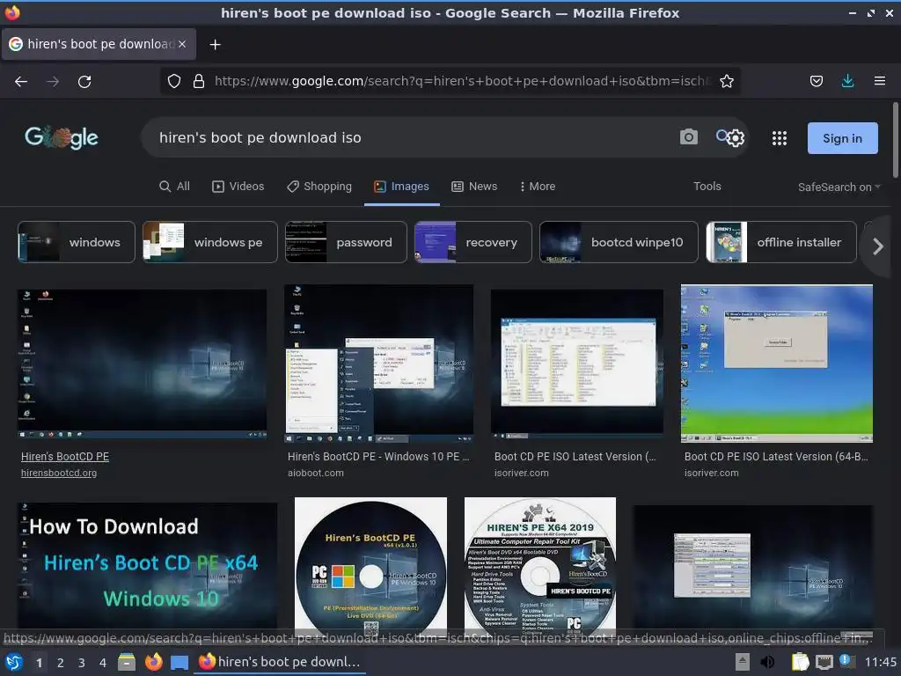Show downloads panel in Firefox toolbar

pos(847,81)
